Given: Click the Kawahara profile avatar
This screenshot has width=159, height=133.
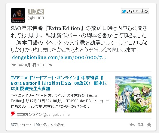Looking at the screenshot, I should (x=18, y=15).
